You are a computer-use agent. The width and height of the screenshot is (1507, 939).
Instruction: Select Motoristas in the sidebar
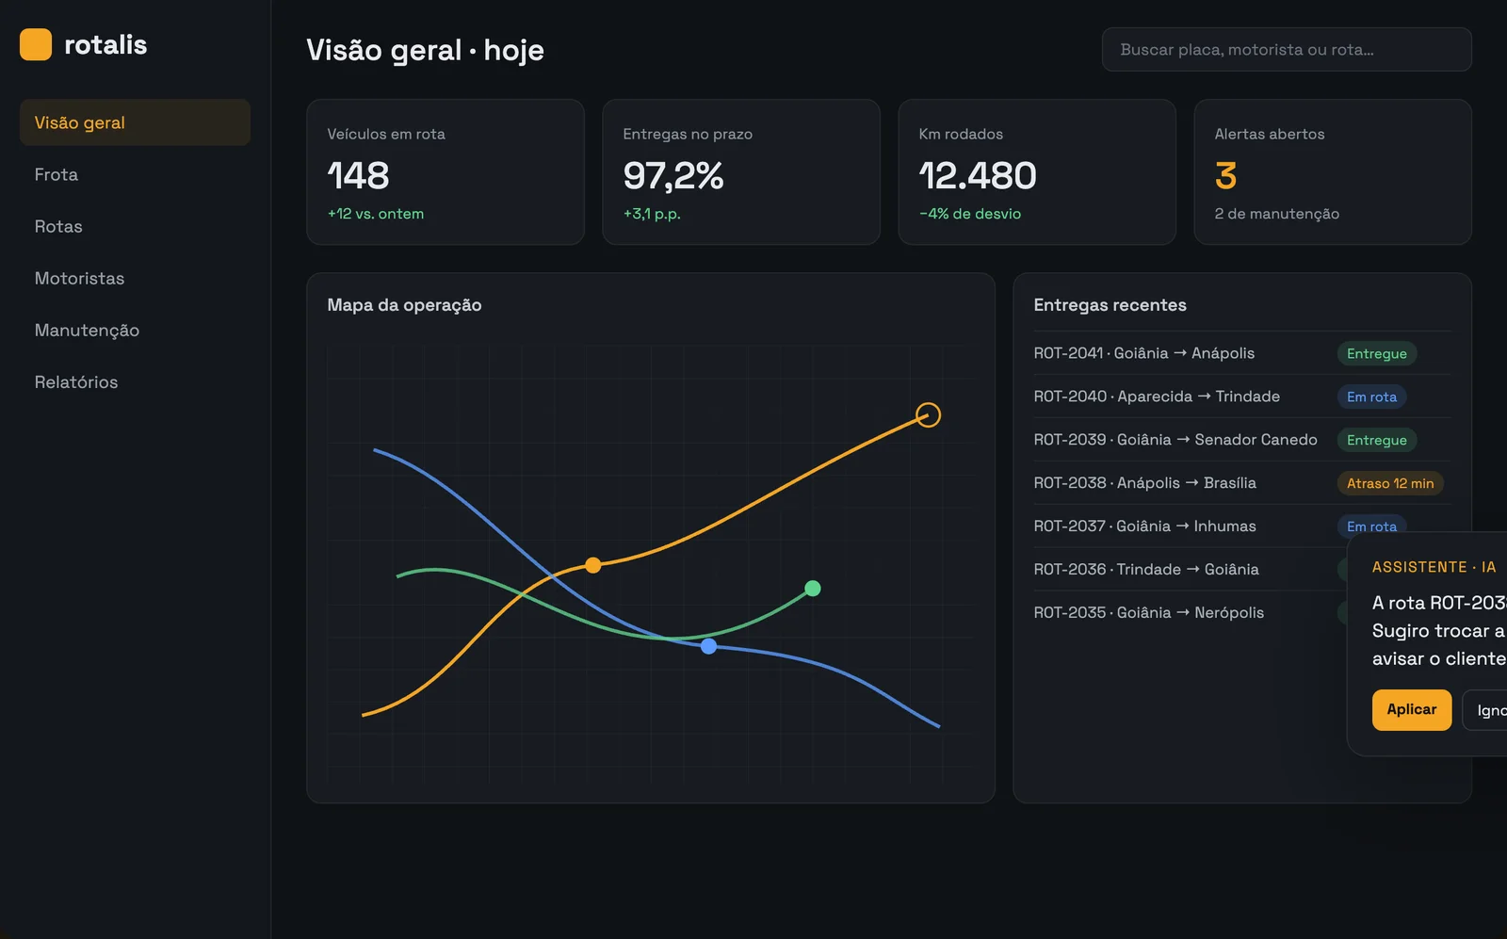[x=135, y=278]
